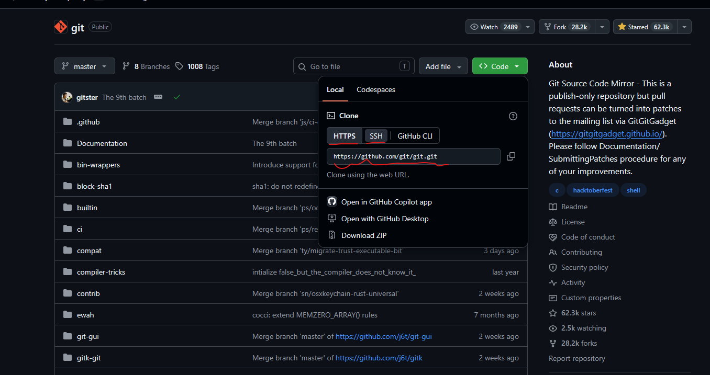
Task: Select the HTTPS clone option
Action: click(x=345, y=136)
